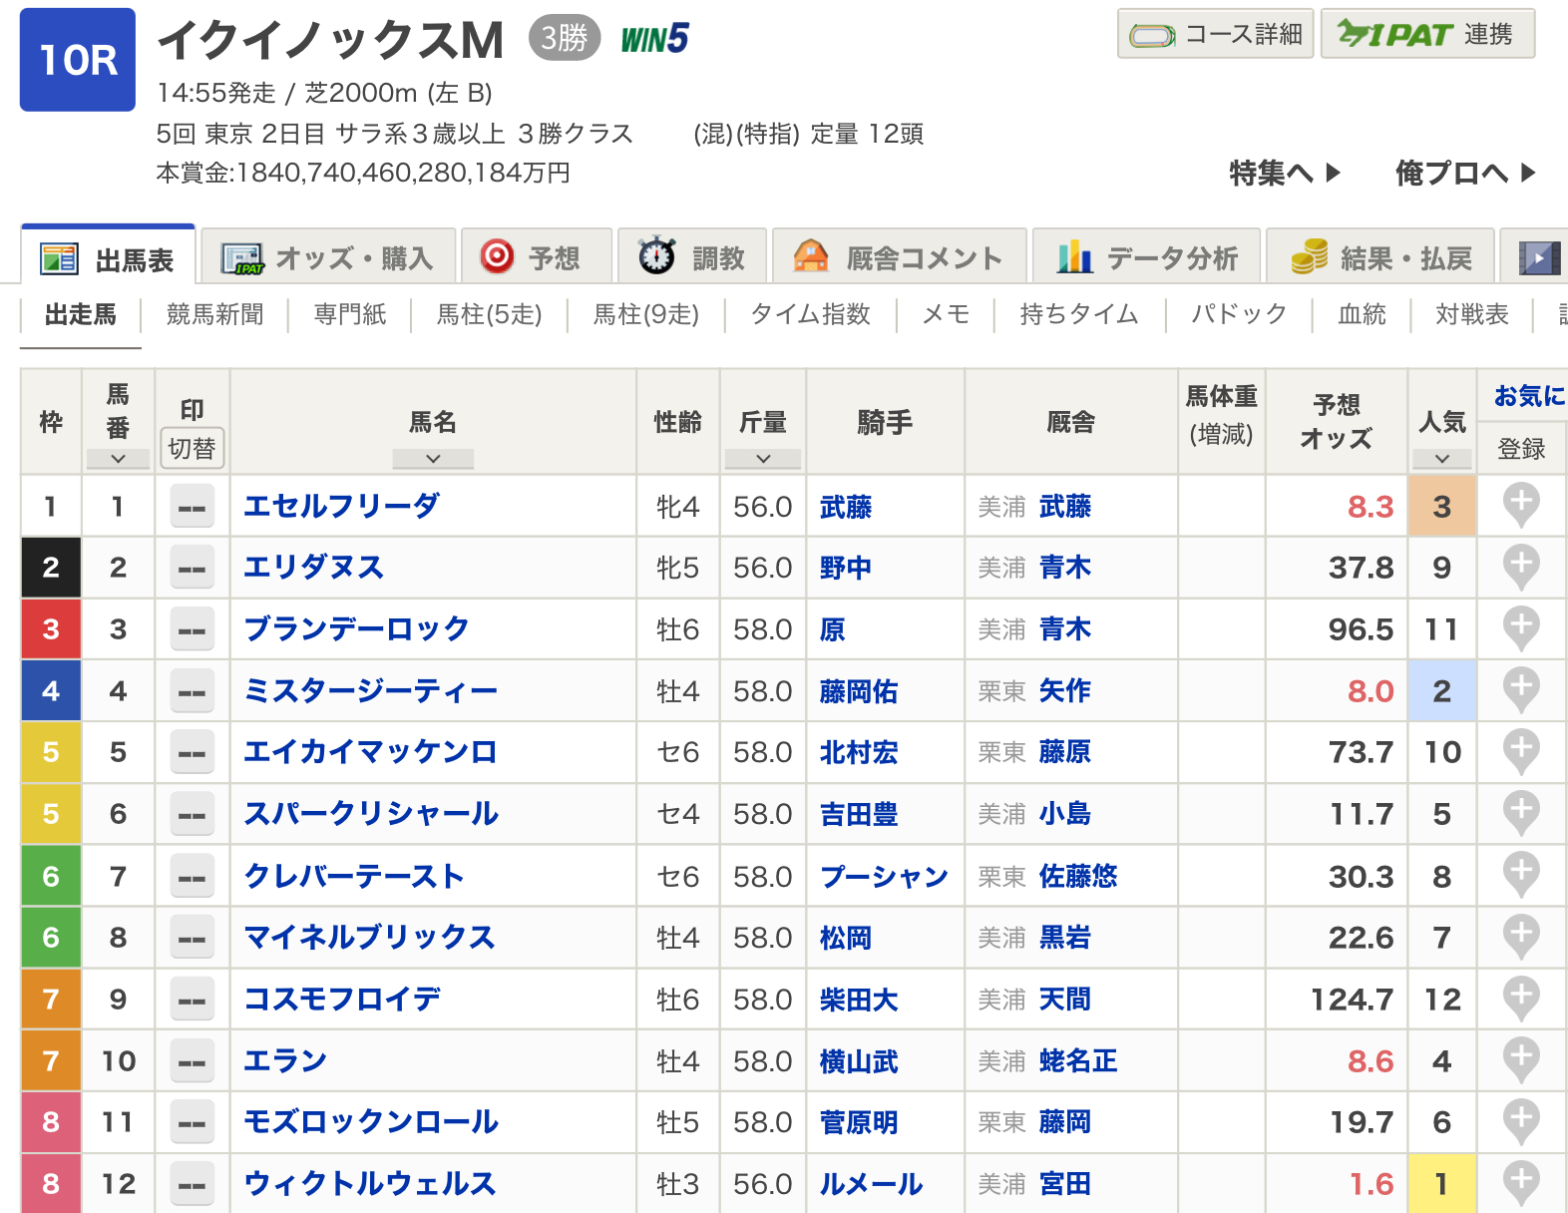Toggle the mark selector for エリダヌス

192,568
